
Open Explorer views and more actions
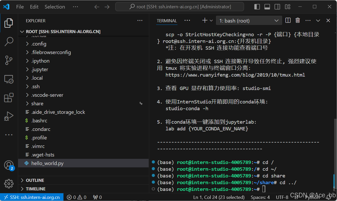[140, 21]
